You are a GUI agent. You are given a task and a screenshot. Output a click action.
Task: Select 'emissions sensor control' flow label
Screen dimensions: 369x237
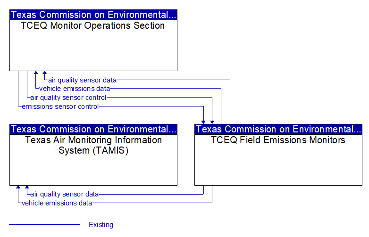(x=60, y=106)
